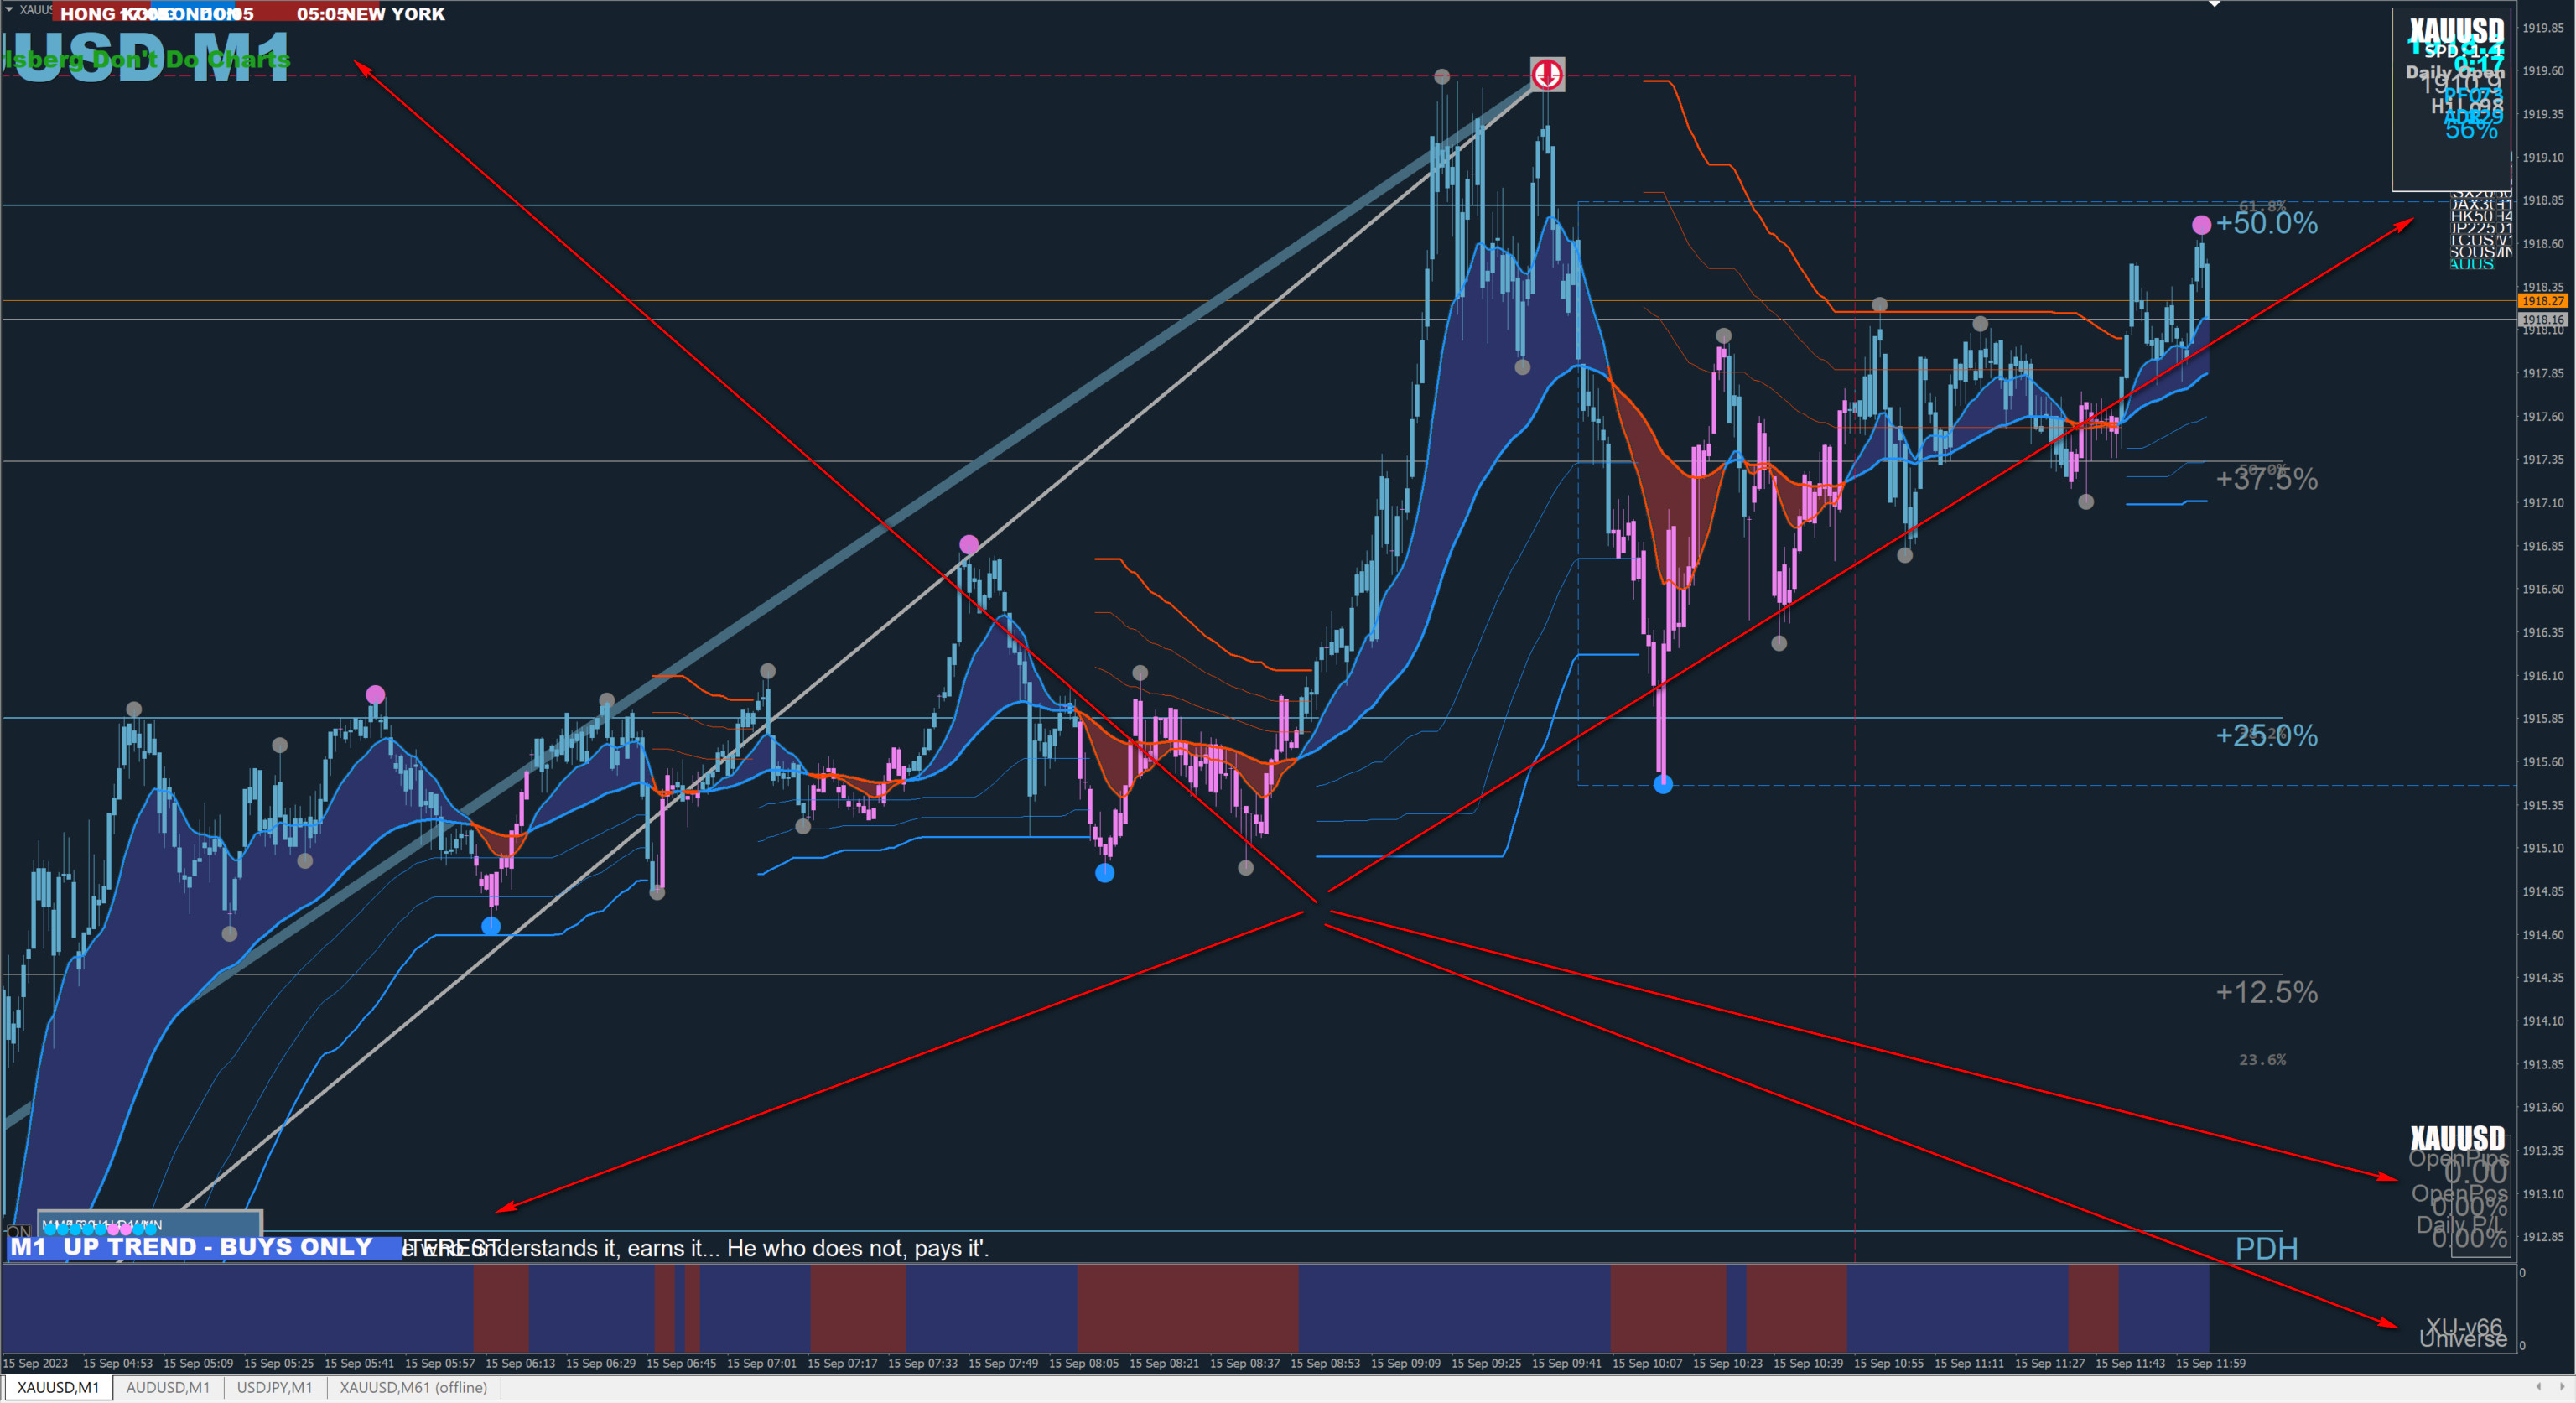Click the pink dot at the +50.0% level

pos(2201,225)
